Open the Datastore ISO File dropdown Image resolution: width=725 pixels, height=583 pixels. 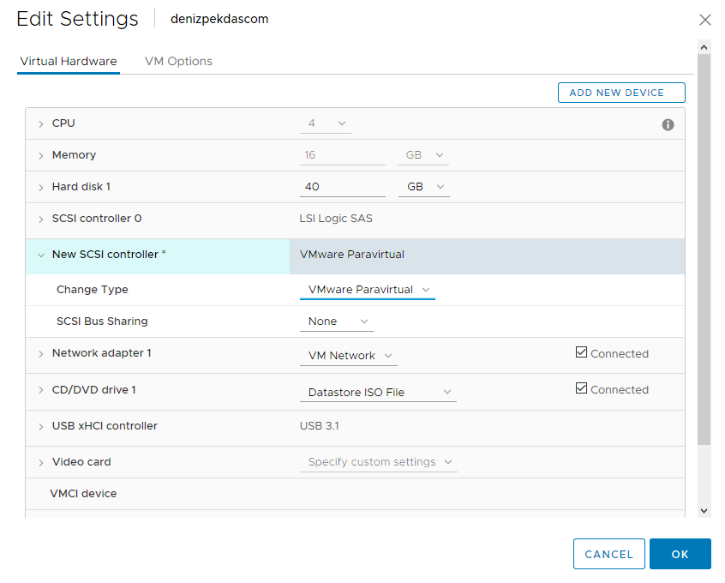click(378, 393)
